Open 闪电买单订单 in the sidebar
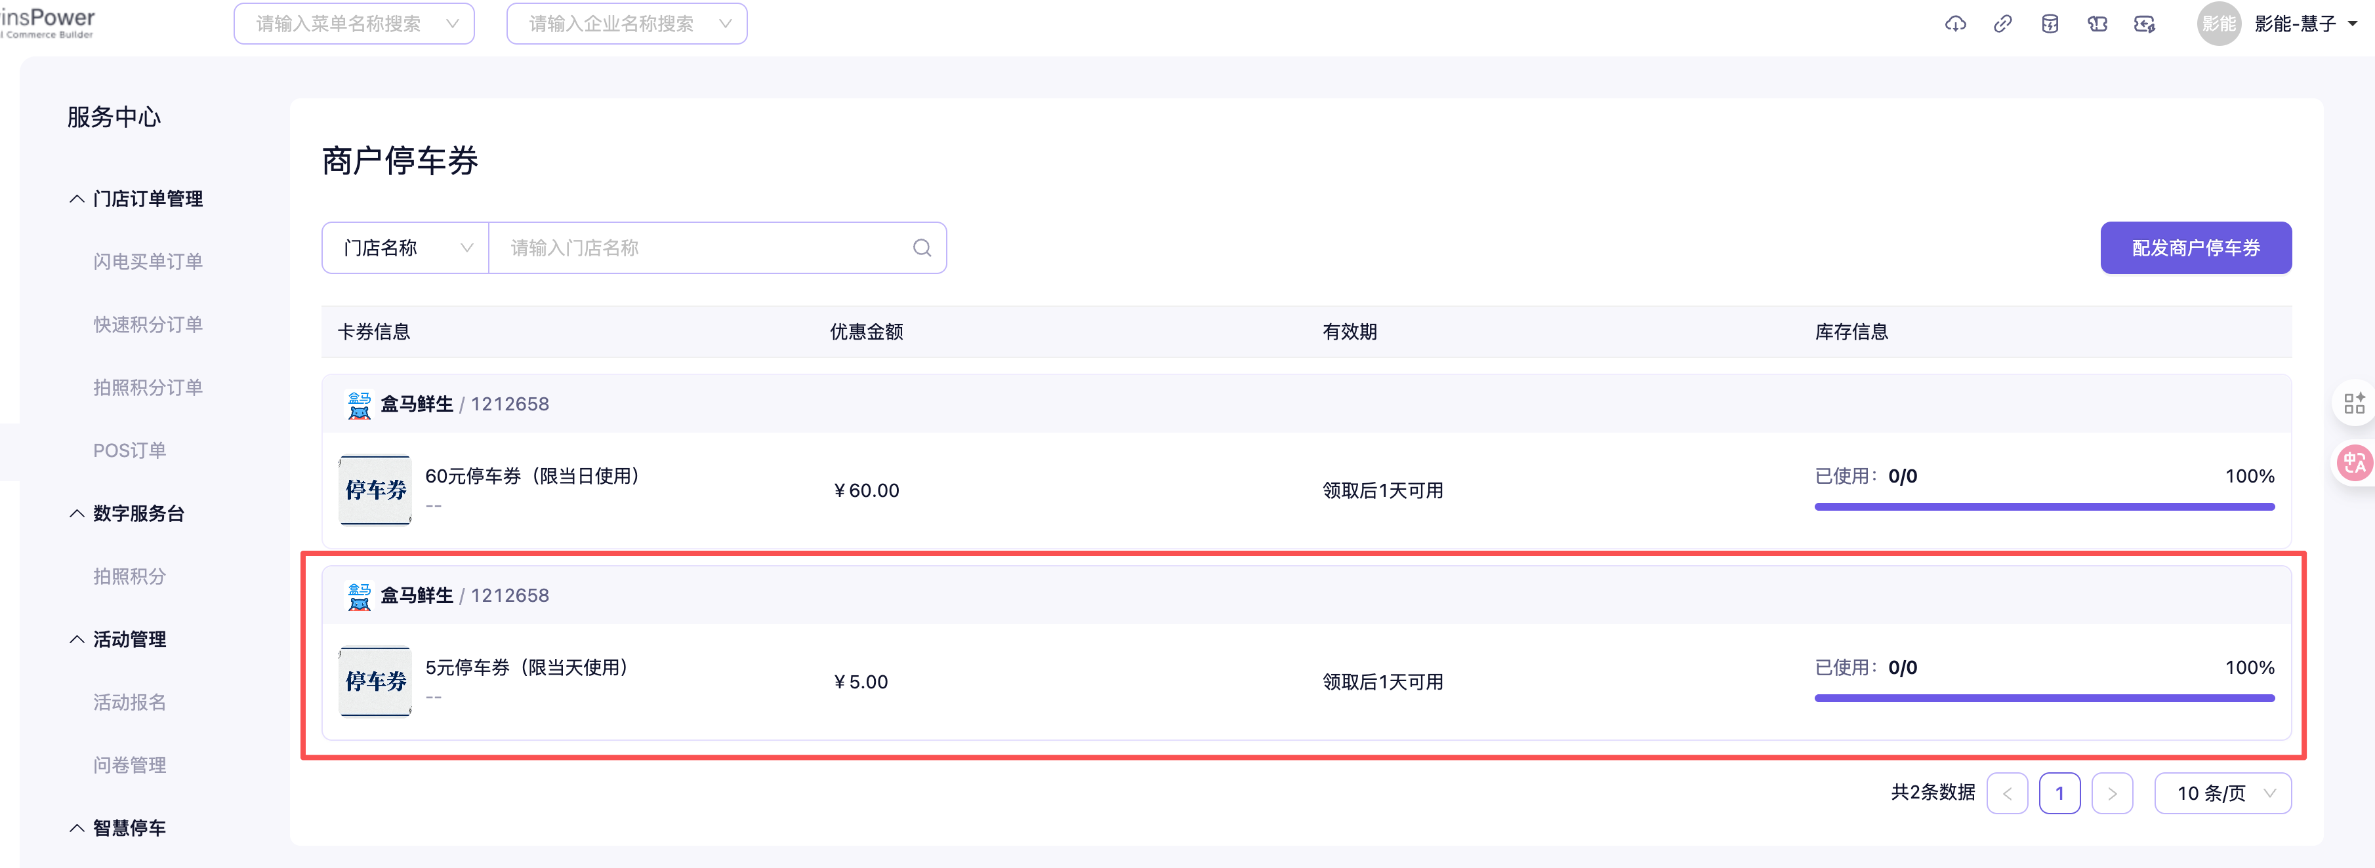 pos(148,262)
